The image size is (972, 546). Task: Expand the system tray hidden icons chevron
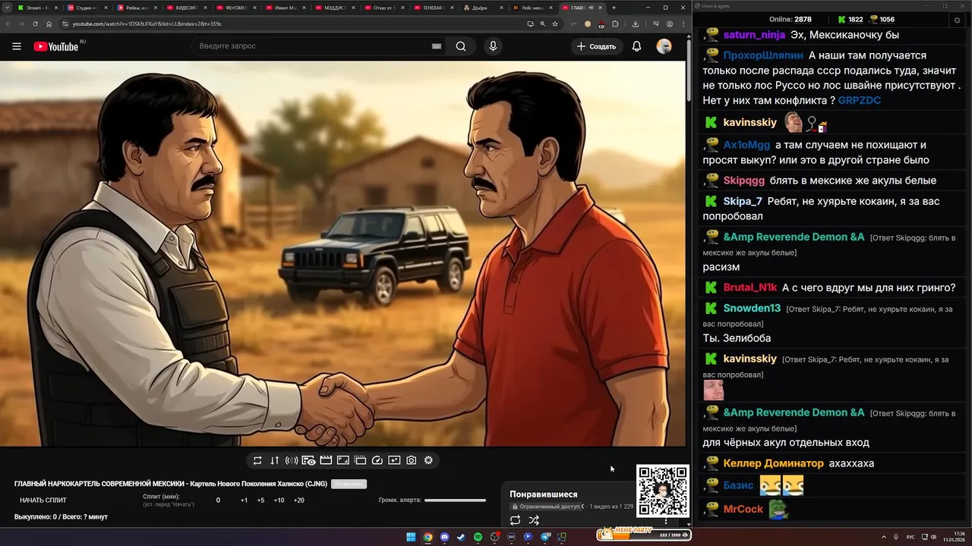coord(884,537)
